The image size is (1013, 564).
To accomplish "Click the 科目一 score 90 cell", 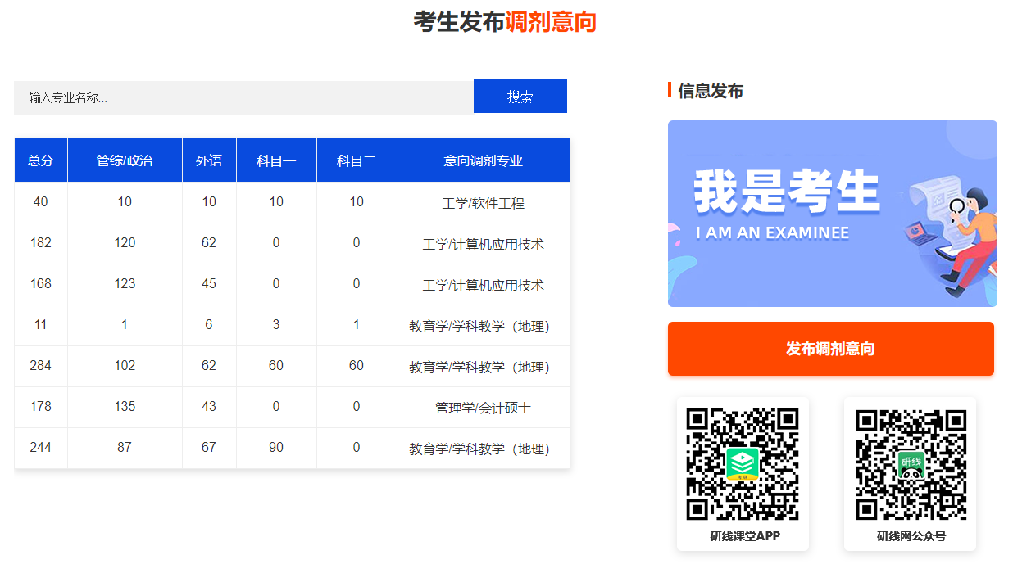I will coord(276,448).
